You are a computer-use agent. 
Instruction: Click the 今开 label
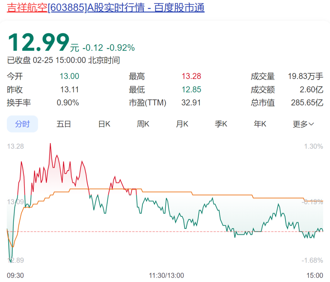[15, 76]
